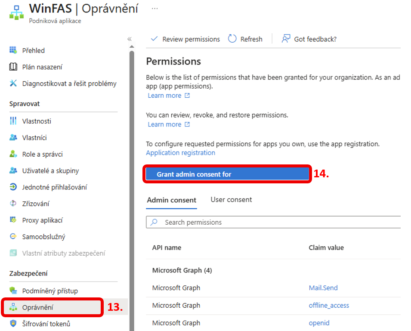Click the Diagnostikovat a řešit problémy wrench icon
The width and height of the screenshot is (411, 331).
tap(13, 84)
